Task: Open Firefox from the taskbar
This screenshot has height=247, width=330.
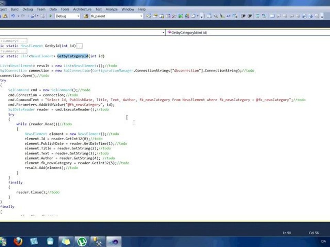Action: click(18, 242)
